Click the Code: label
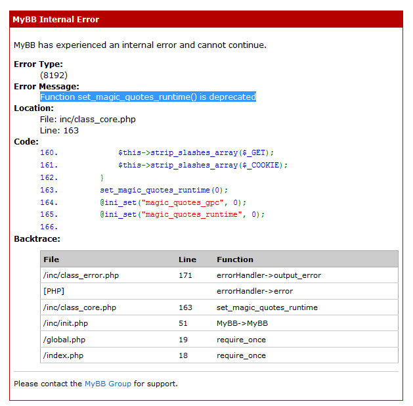 click(x=26, y=142)
